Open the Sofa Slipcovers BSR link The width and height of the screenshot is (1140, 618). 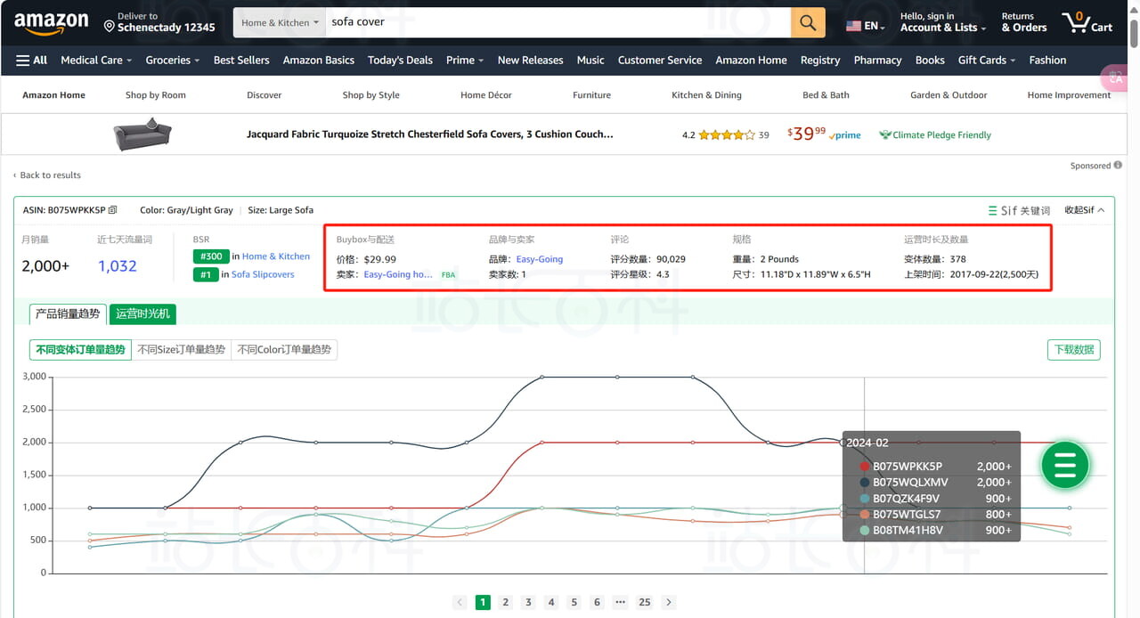click(x=263, y=274)
